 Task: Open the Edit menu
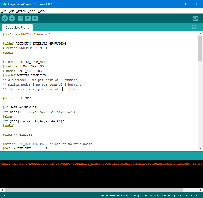[11, 11]
